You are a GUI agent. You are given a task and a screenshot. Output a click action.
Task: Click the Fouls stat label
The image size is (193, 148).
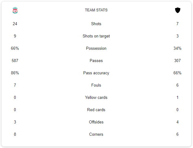click(x=96, y=85)
